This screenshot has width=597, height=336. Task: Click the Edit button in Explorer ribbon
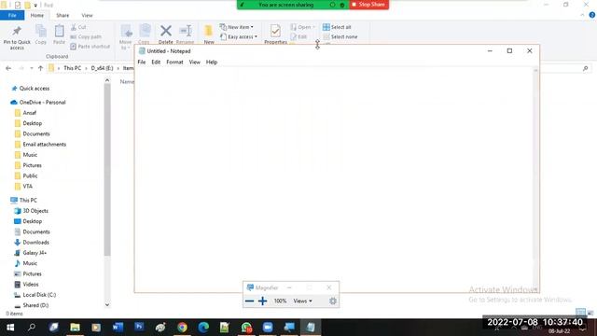tap(298, 36)
